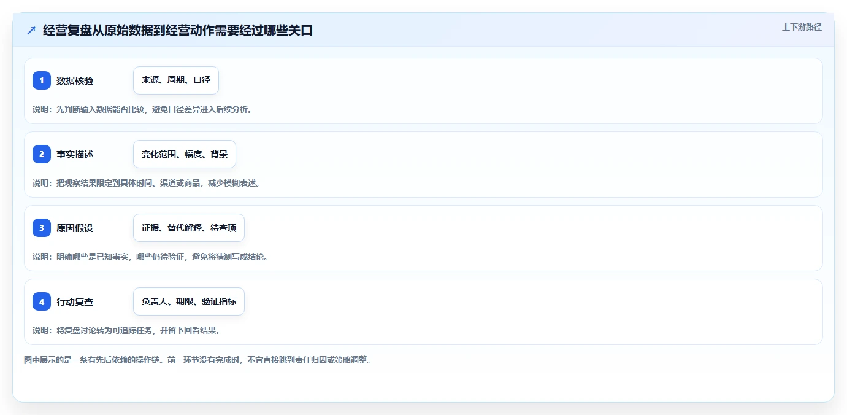Click the 原因假设 step heading
The width and height of the screenshot is (847, 415).
click(x=75, y=228)
